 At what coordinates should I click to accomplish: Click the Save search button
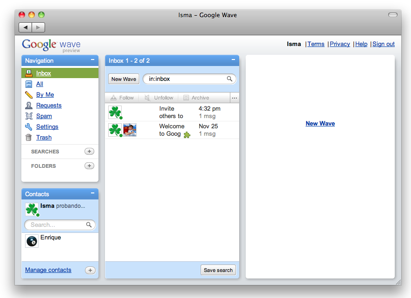[218, 270]
